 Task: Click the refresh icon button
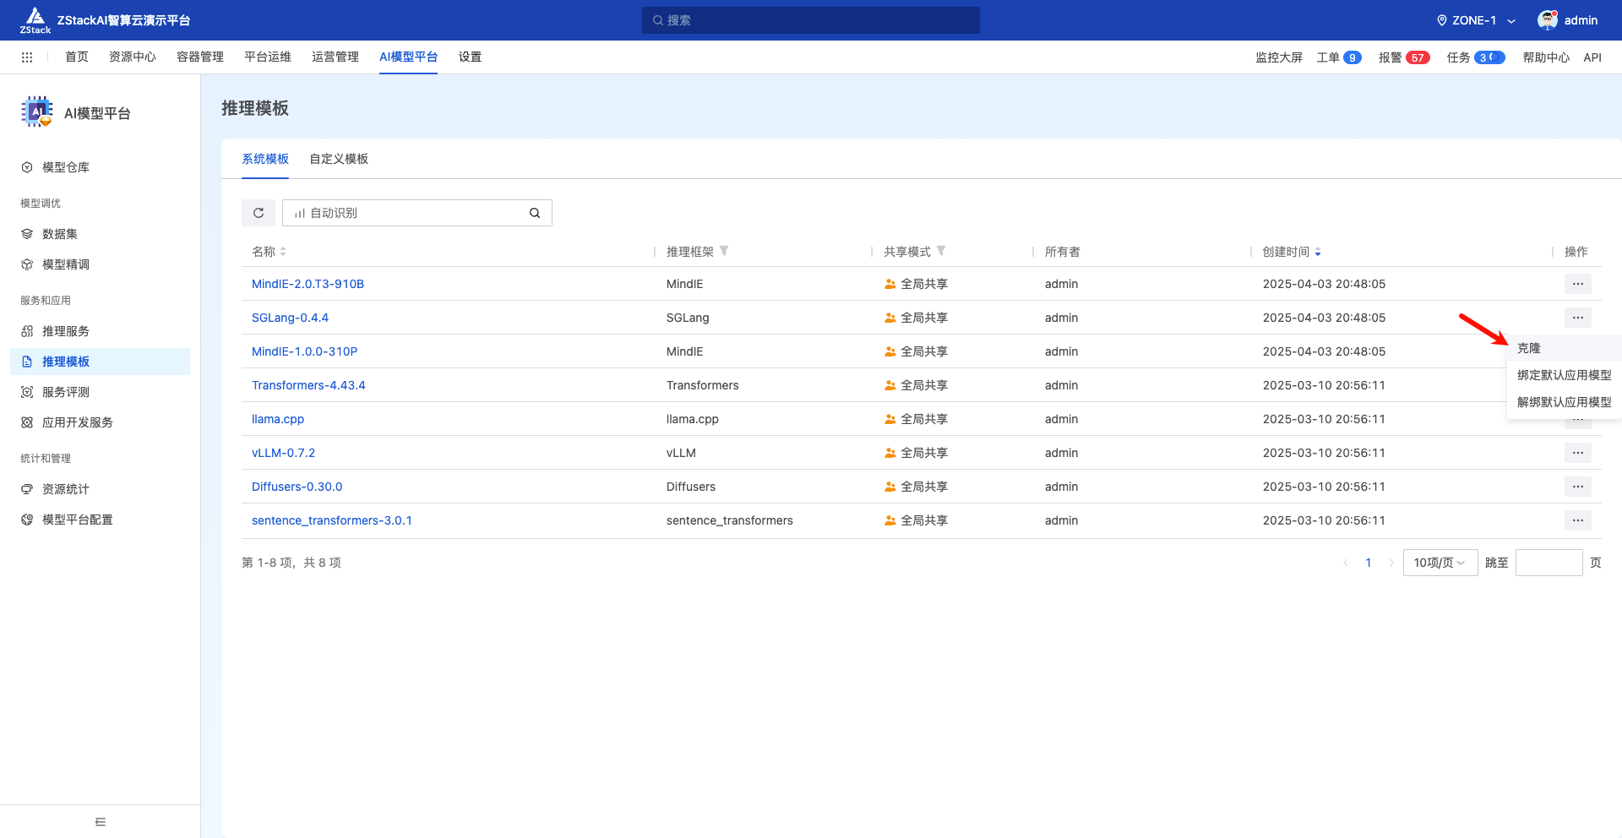[259, 213]
